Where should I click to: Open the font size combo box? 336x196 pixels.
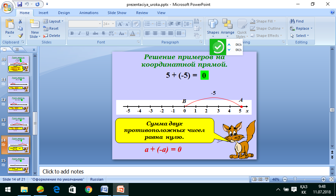109,24
